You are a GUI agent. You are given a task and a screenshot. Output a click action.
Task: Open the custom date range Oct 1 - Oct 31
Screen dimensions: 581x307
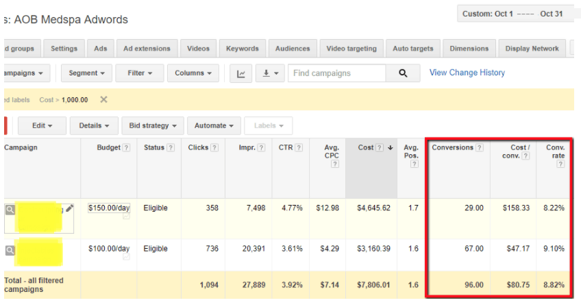tap(515, 14)
